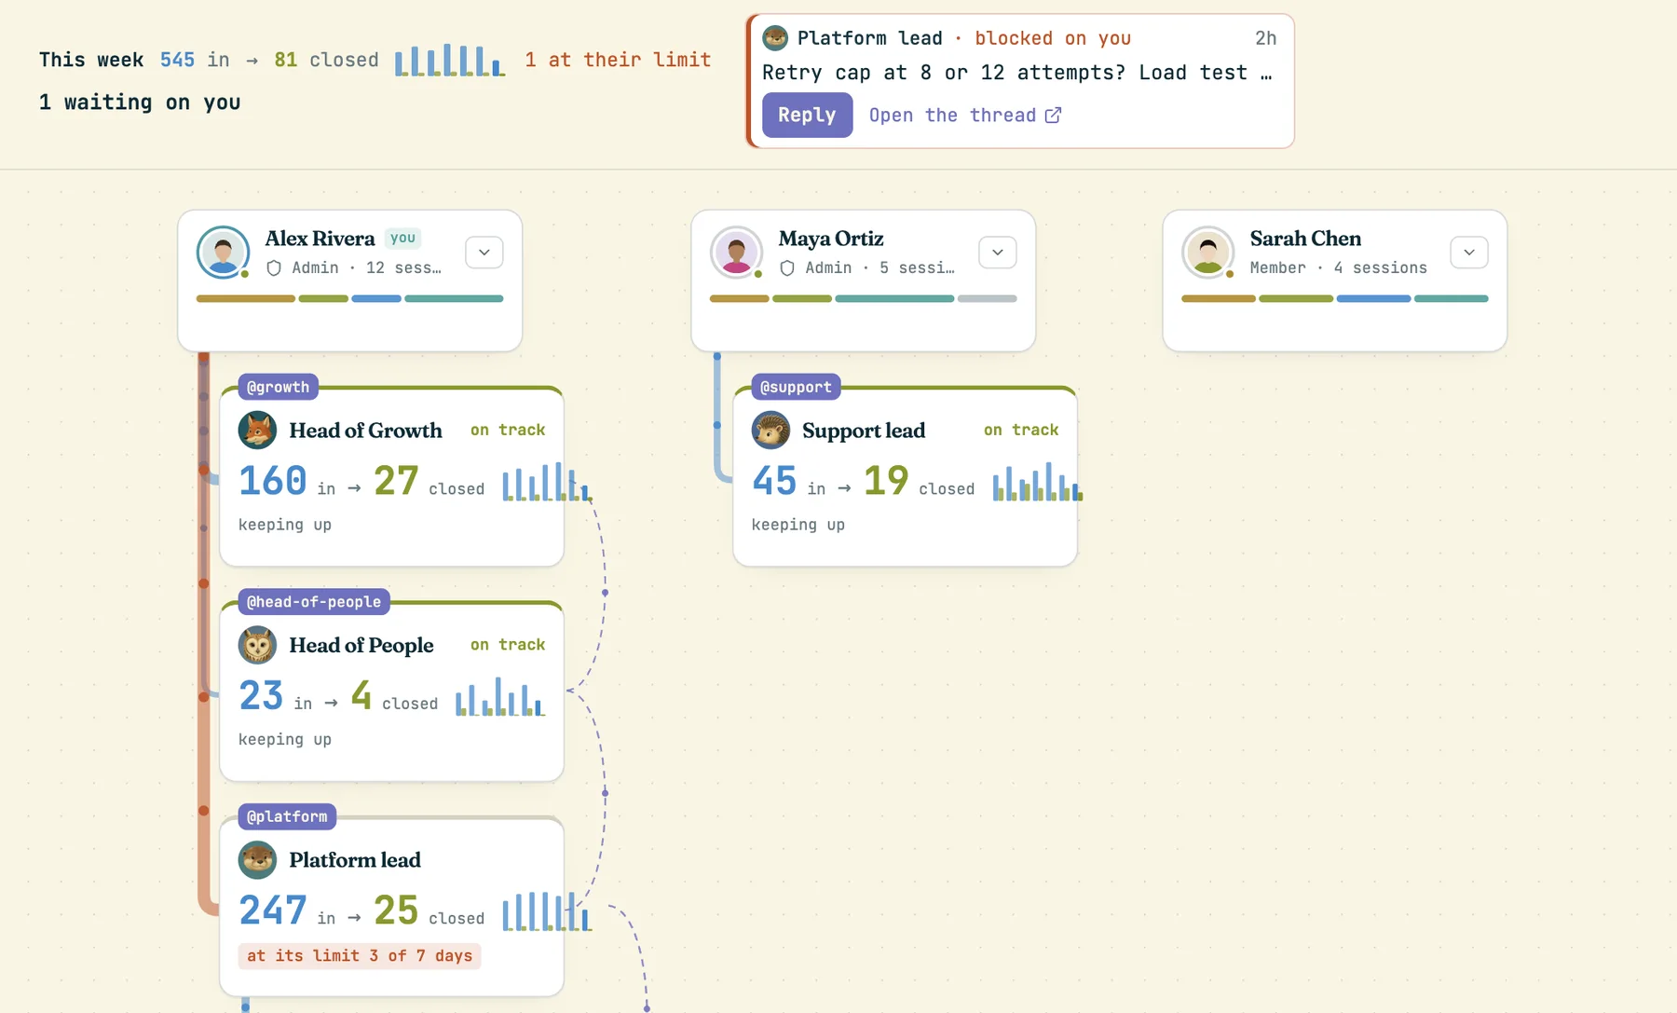
Task: Click the '160' incoming count on Head of Growth
Action: tap(273, 482)
